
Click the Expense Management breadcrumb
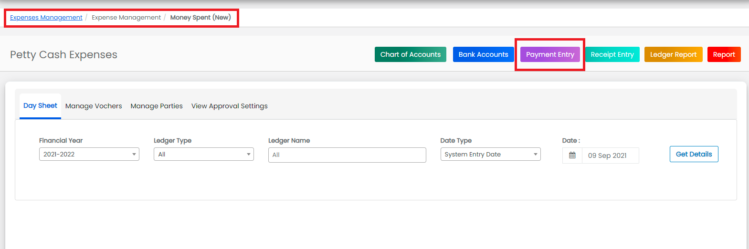point(127,17)
